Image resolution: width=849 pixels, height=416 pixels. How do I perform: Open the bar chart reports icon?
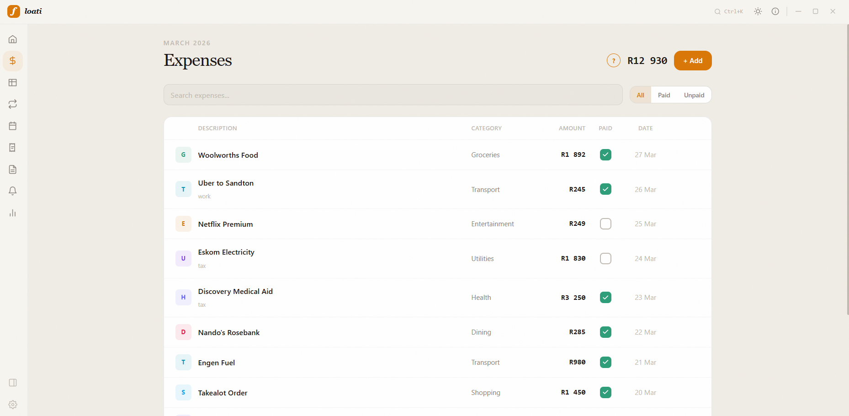(x=13, y=213)
